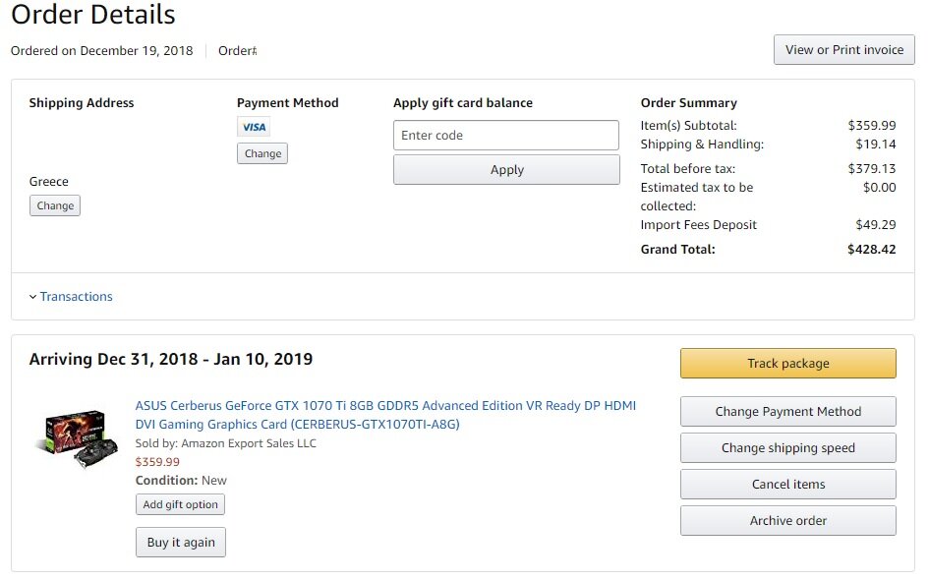The height and width of the screenshot is (580, 929).
Task: Click the Order Summary heading
Action: pyautogui.click(x=688, y=103)
